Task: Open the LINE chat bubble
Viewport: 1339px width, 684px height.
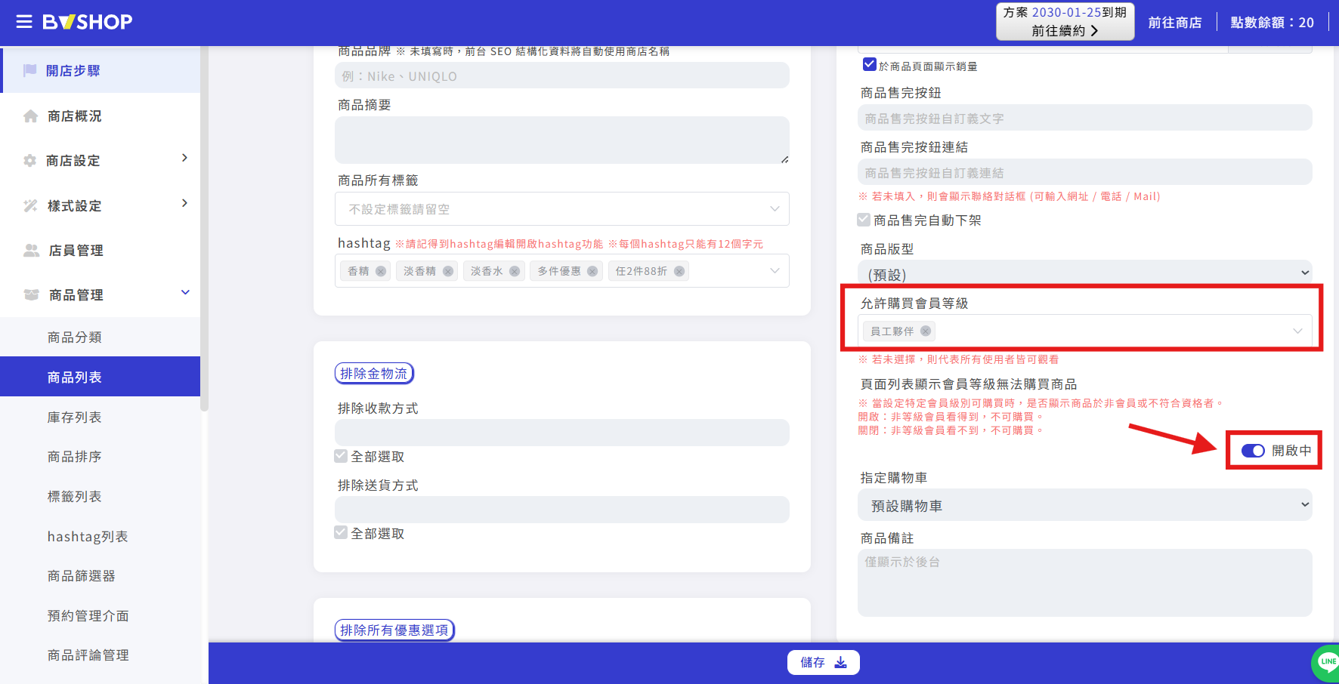Action: [1327, 662]
